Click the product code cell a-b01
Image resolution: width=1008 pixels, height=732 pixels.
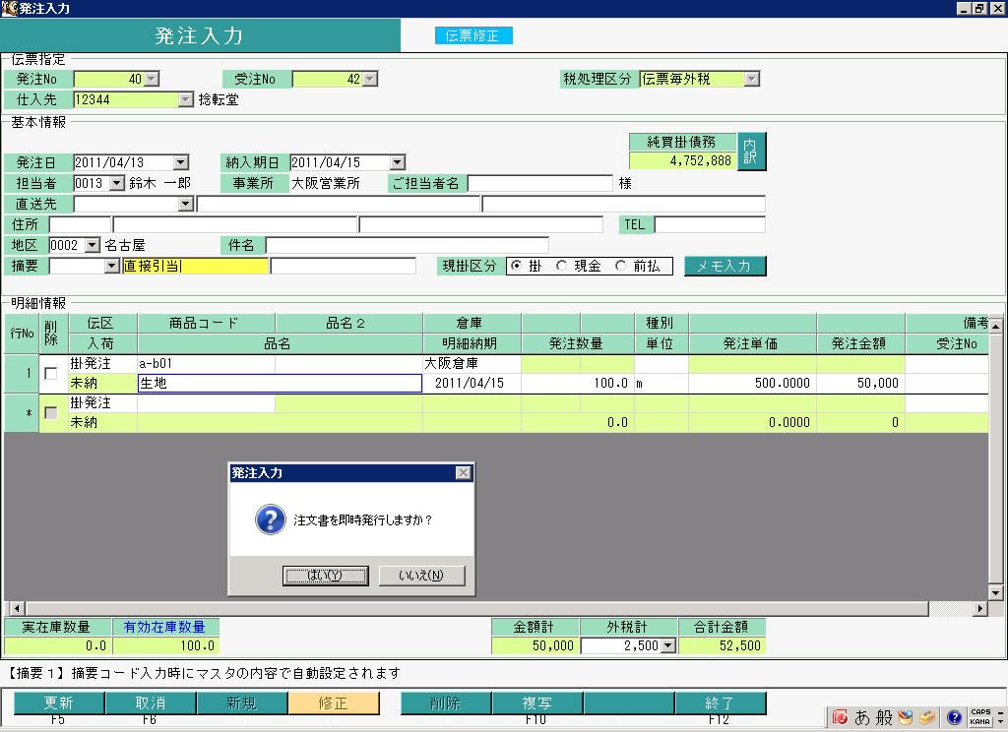pyautogui.click(x=206, y=364)
